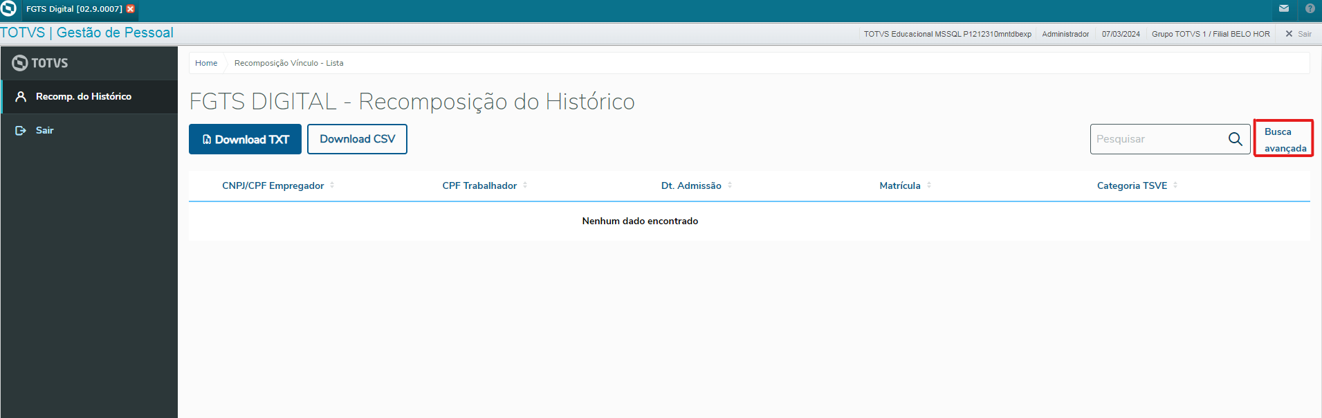Click the Nenhum dado encontrado message
1322x418 pixels.
[640, 221]
